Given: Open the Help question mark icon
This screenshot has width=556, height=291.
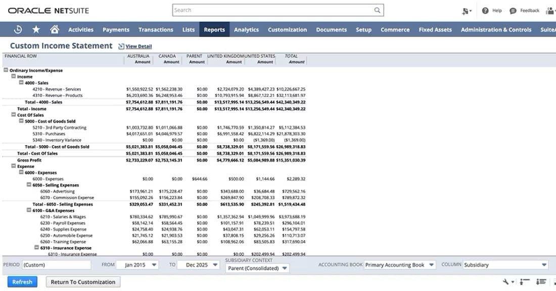Looking at the screenshot, I should tap(485, 11).
